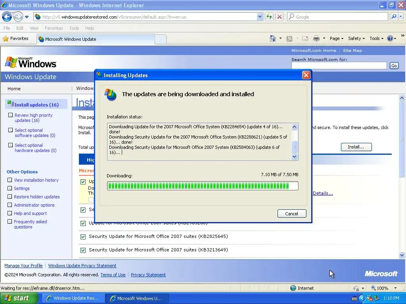Click the Refresh page icon
Screen dimensions: 406x304
tap(269, 17)
